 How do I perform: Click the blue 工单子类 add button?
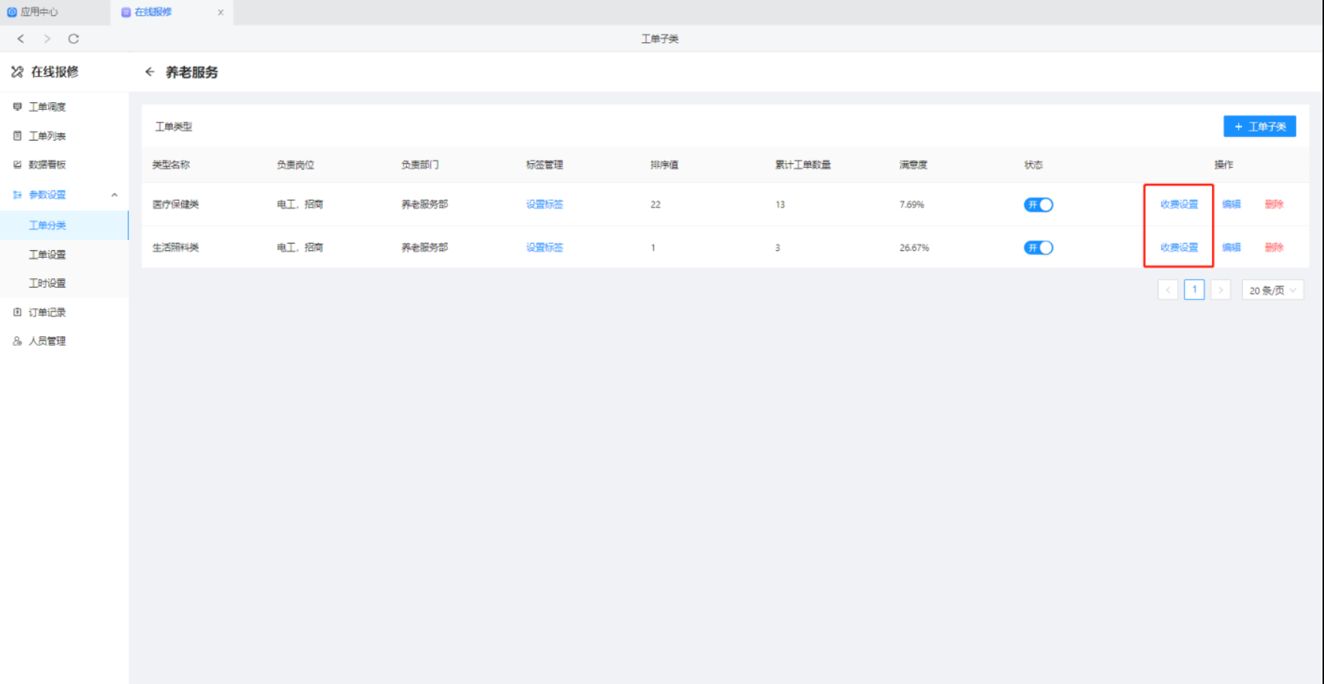tap(1259, 126)
